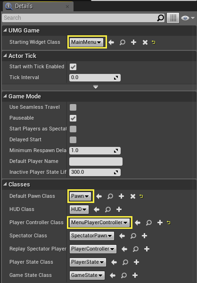
Task: Expand advanced Actor Tick options arrow
Action: point(96,87)
